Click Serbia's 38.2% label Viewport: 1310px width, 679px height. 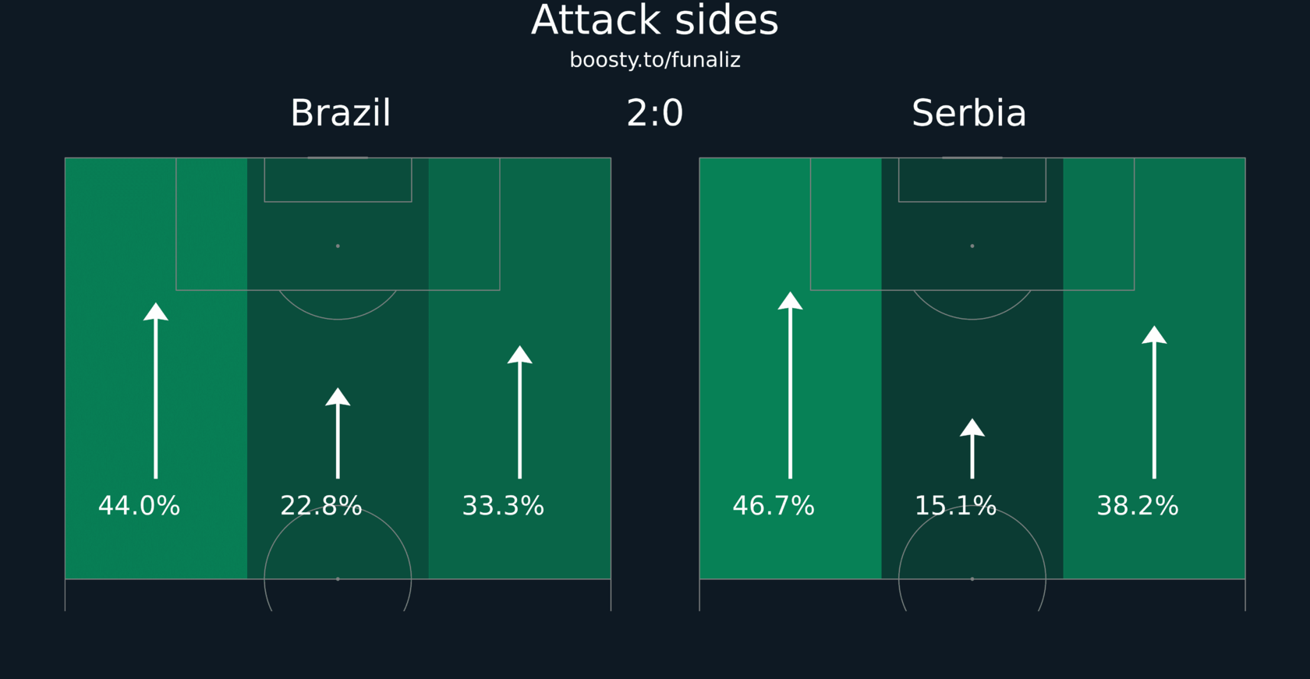point(1138,506)
